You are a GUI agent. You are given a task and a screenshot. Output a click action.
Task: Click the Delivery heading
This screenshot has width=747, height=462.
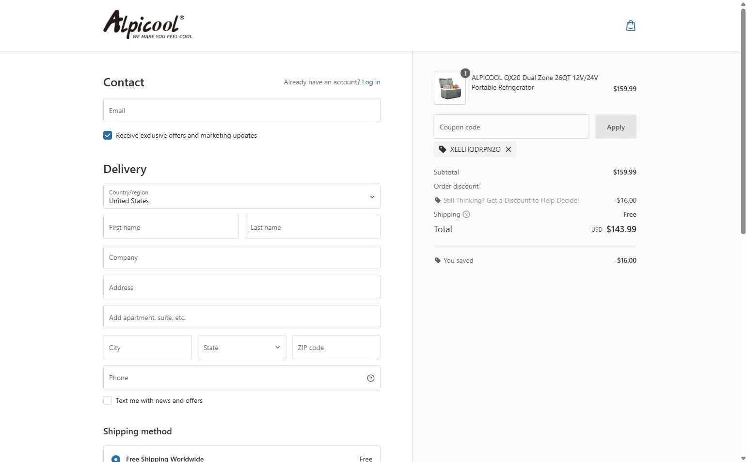coord(125,169)
